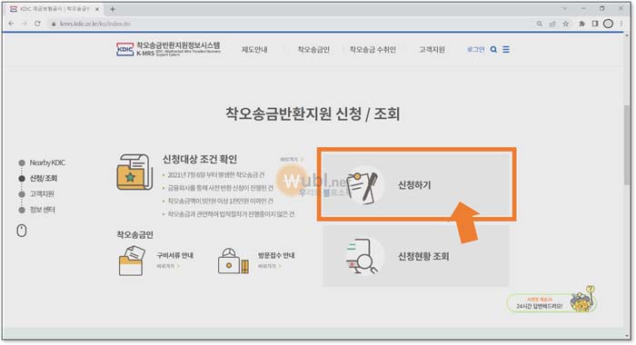The width and height of the screenshot is (636, 345).
Task: Click the 착오송금인 section heading
Action: point(134,234)
